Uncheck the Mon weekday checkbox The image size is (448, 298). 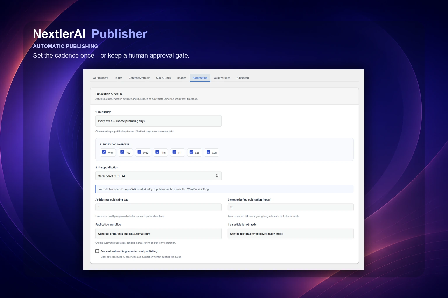click(104, 152)
